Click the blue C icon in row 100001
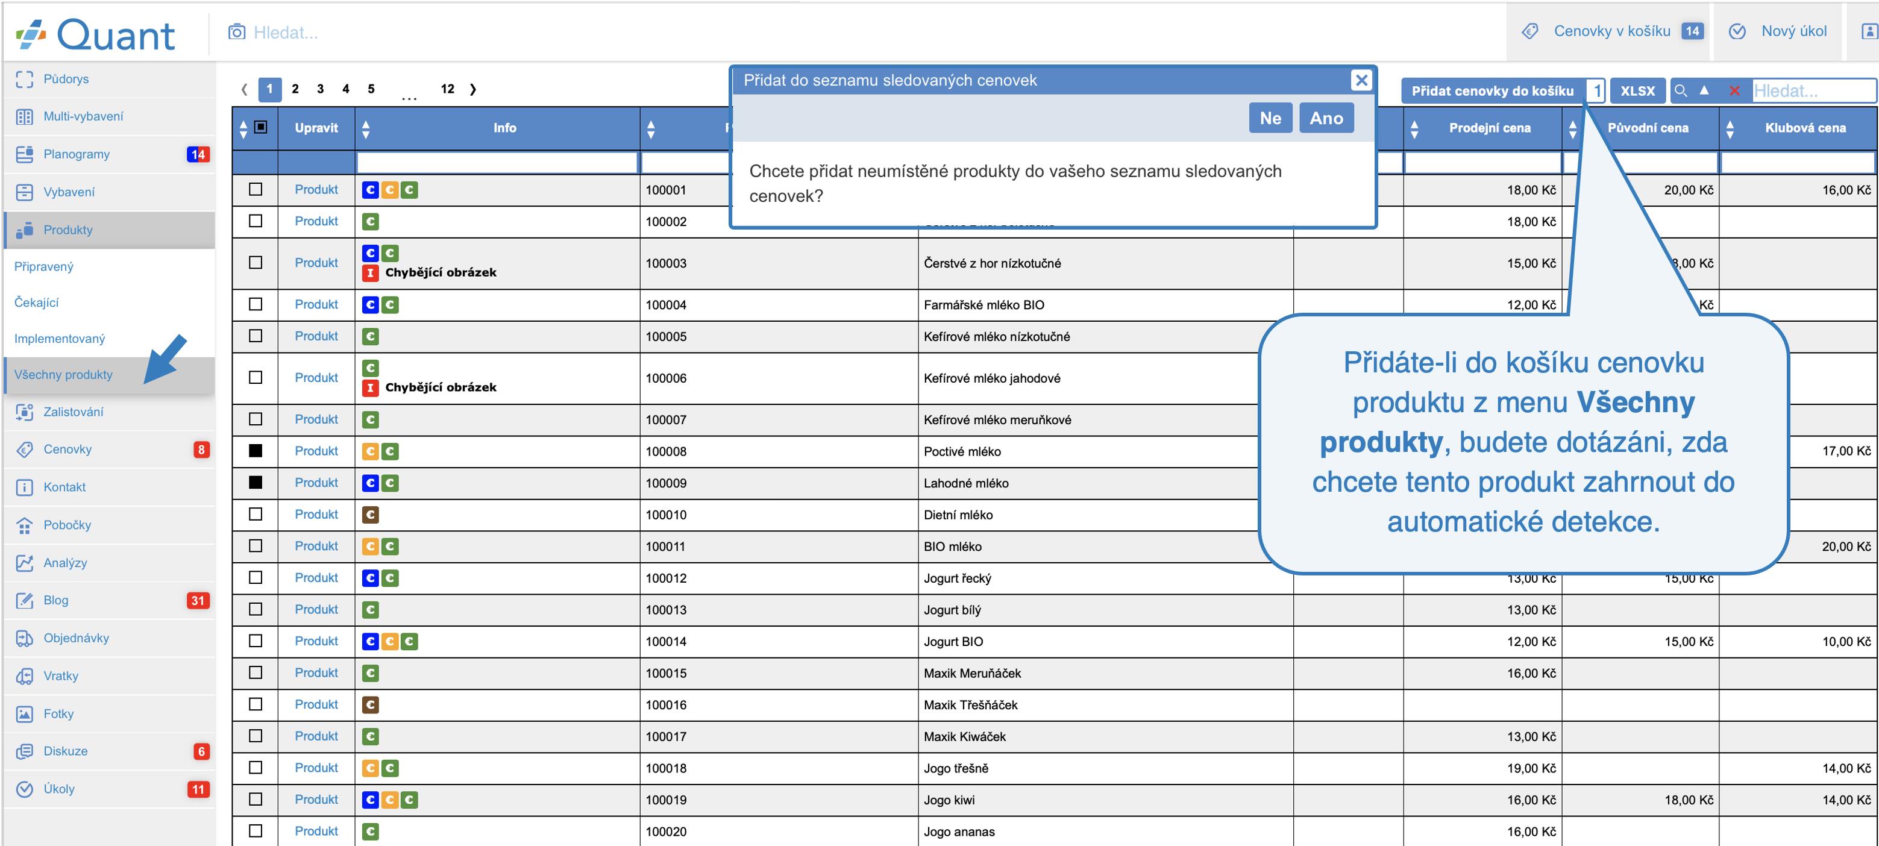 point(371,190)
